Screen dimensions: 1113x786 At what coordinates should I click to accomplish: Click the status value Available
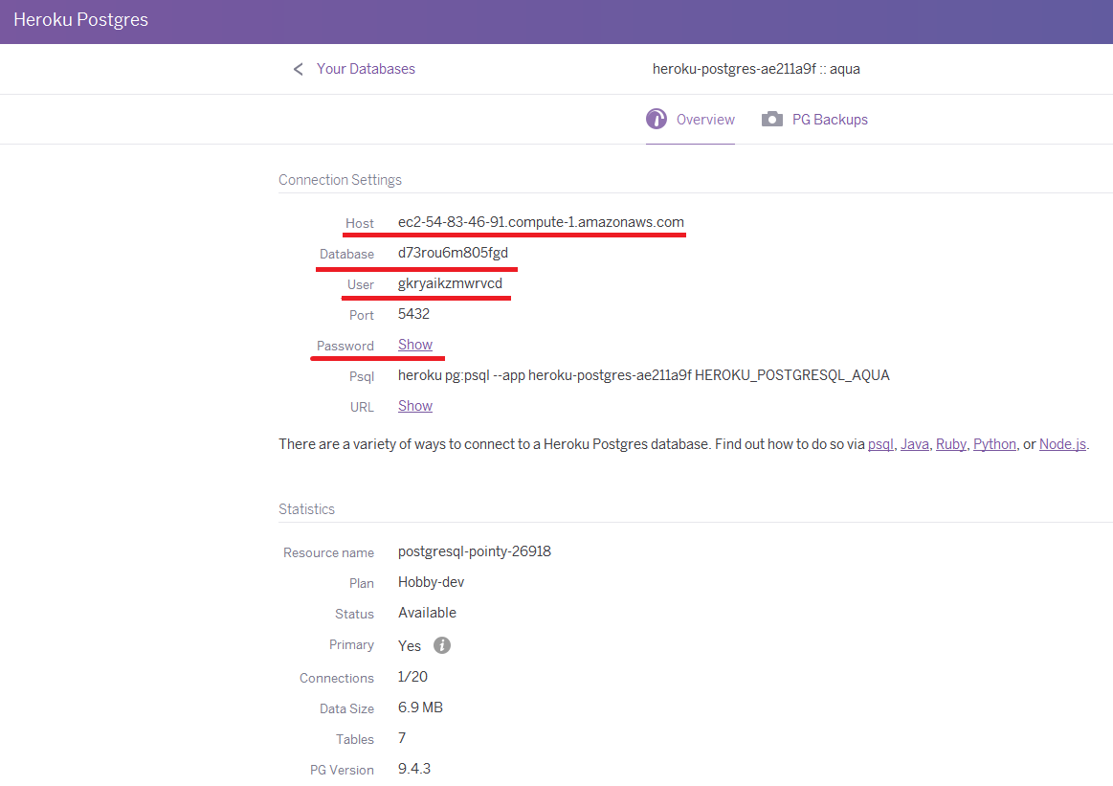[x=428, y=613]
